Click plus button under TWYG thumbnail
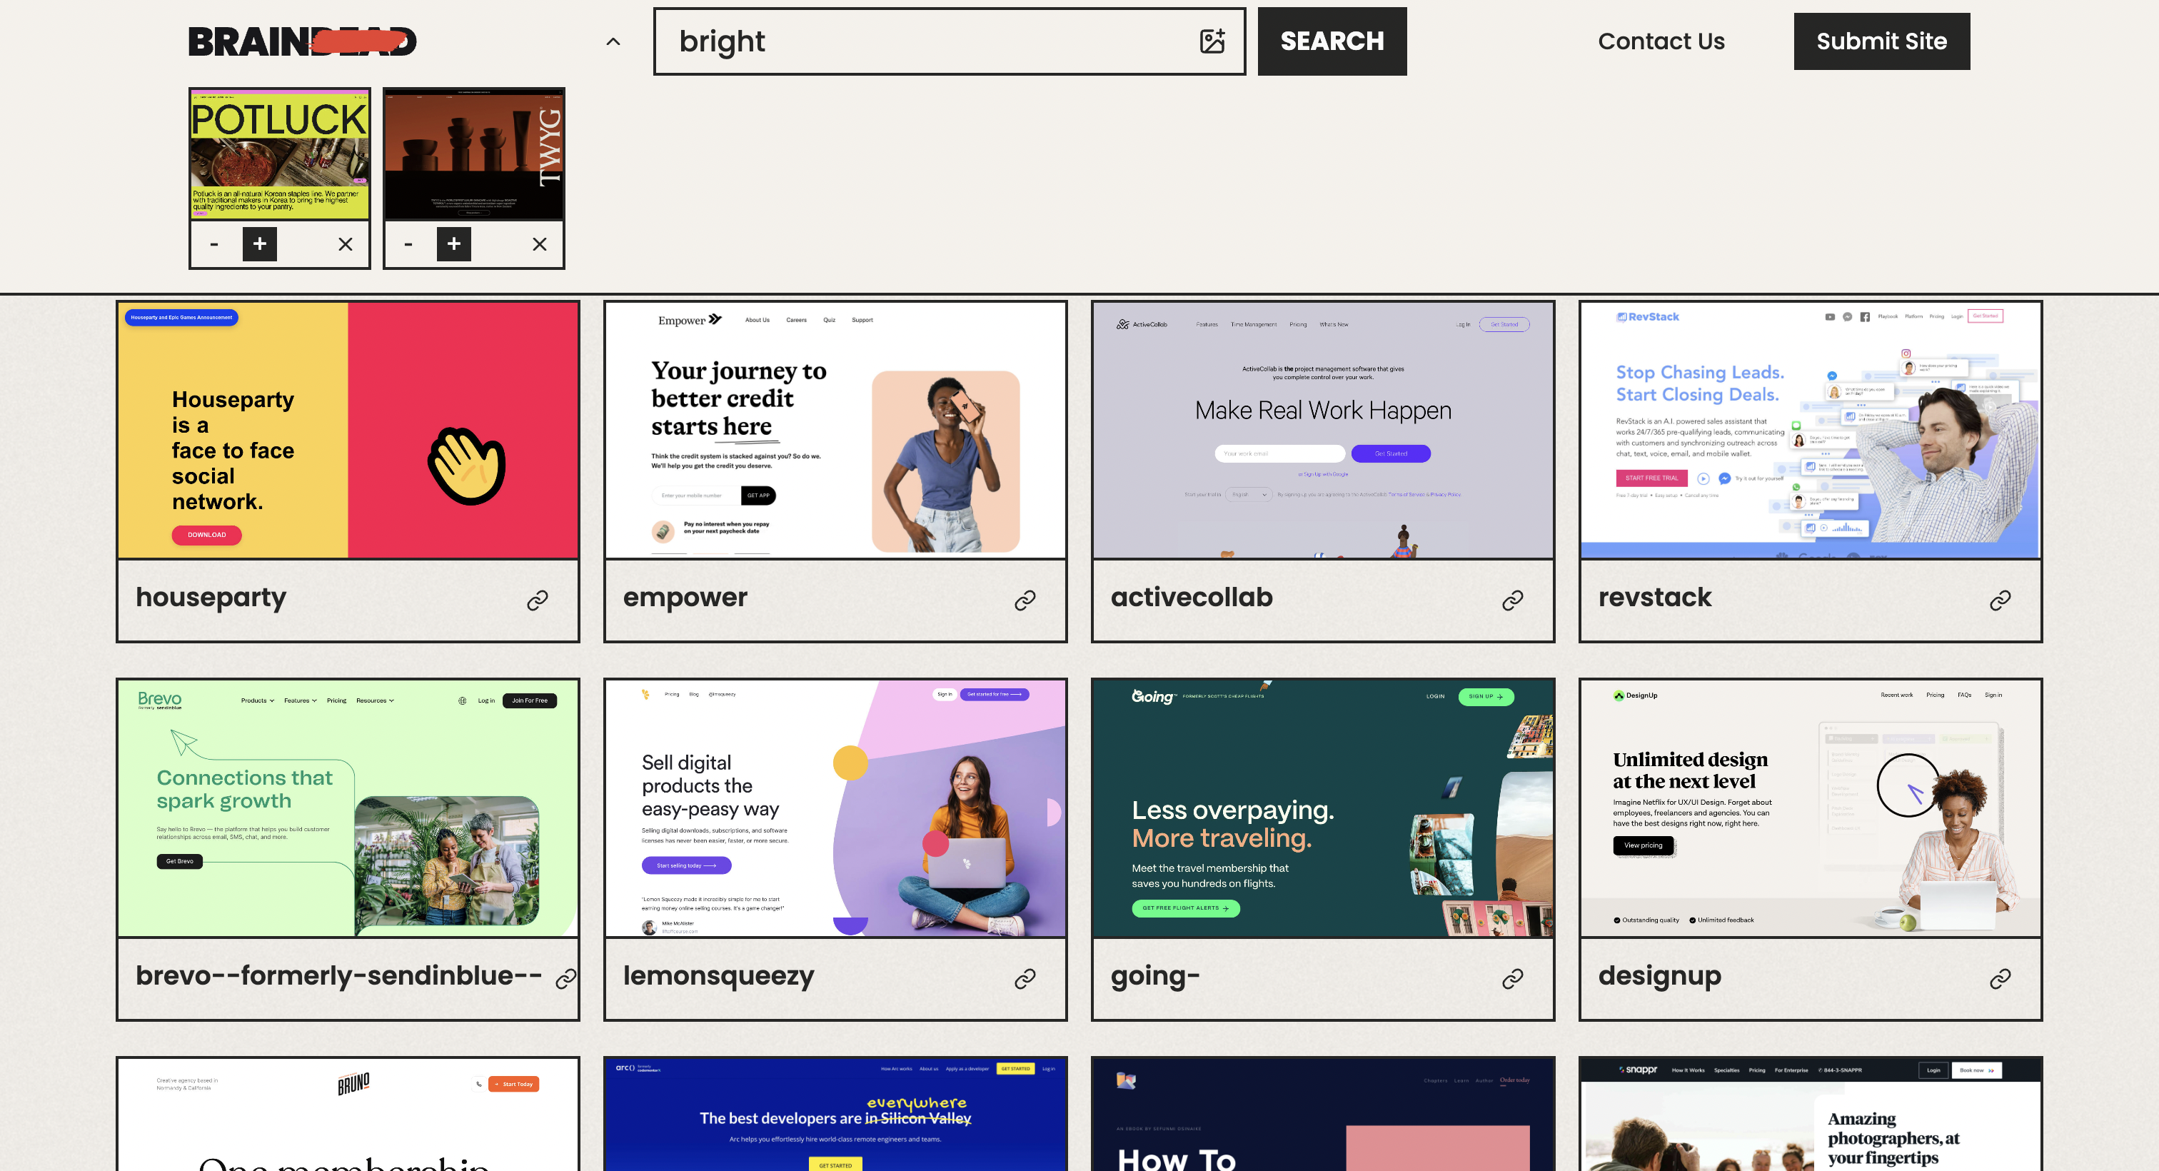The height and width of the screenshot is (1171, 2159). (453, 244)
